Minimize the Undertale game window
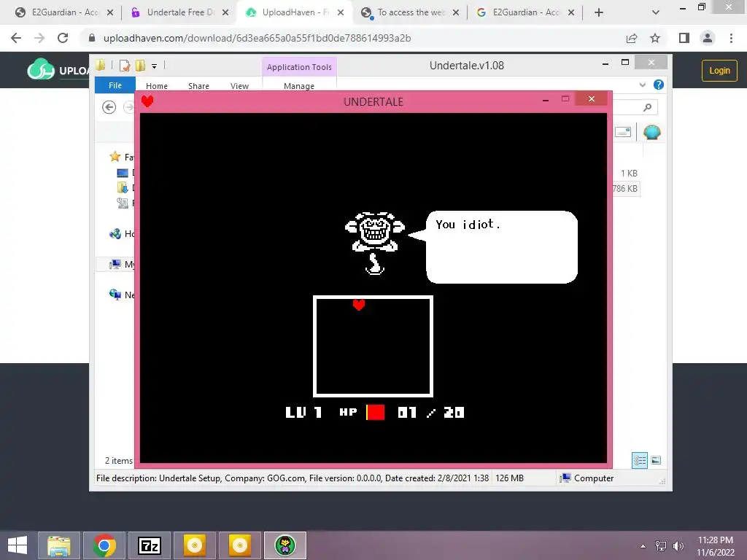747x560 pixels. 546,100
